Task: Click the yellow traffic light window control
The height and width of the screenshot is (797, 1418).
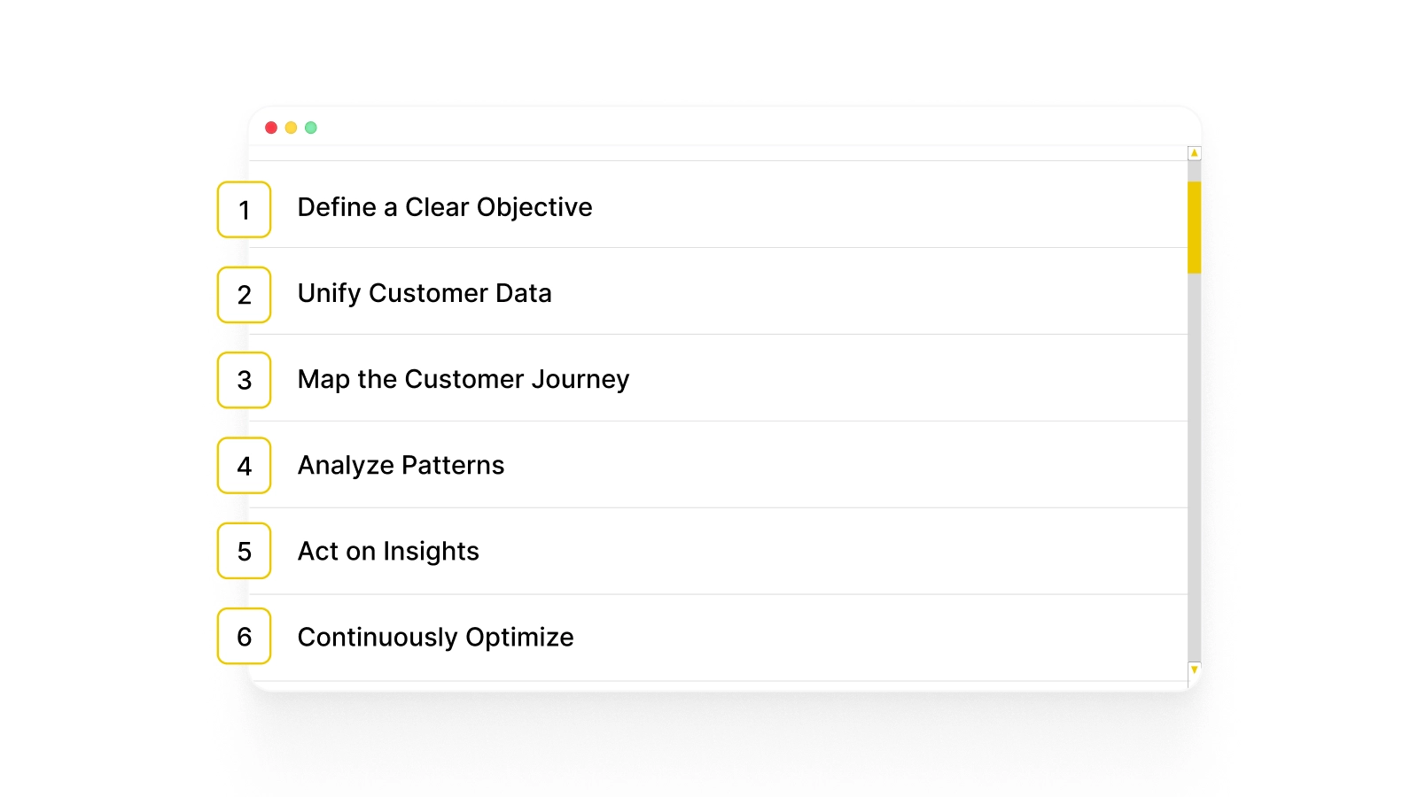Action: 291,128
